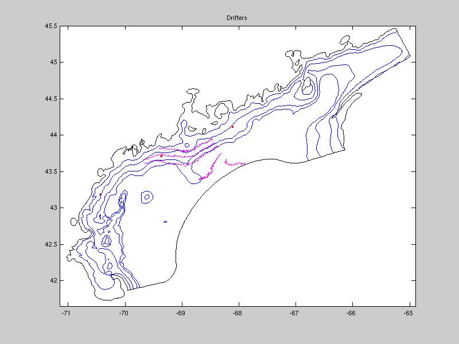Click the y-axis label 42.5
The height and width of the screenshot is (344, 459).
51,245
